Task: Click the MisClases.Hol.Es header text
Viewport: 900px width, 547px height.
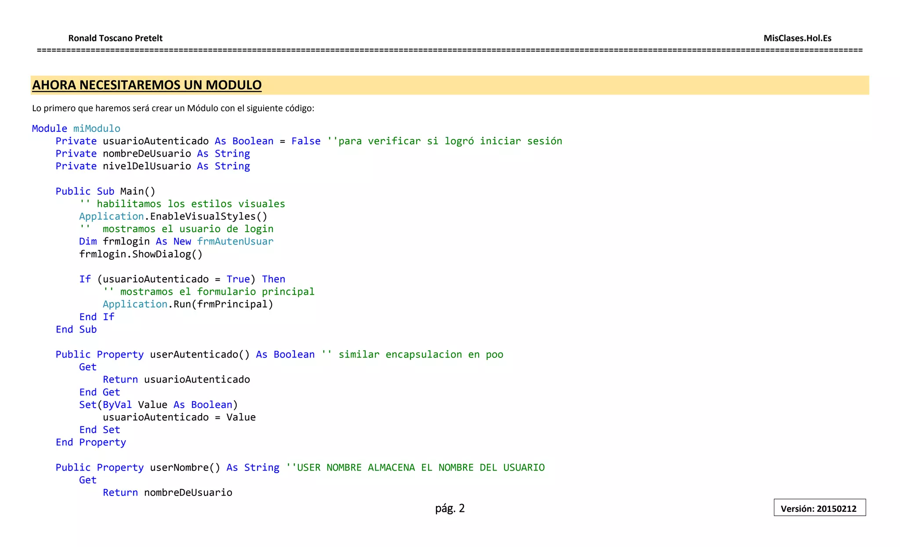Action: pos(797,38)
